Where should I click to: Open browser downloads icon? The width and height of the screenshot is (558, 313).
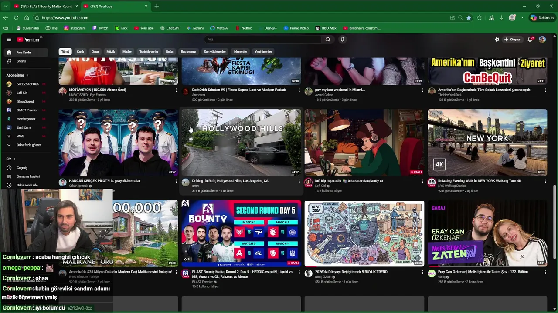coord(501,18)
